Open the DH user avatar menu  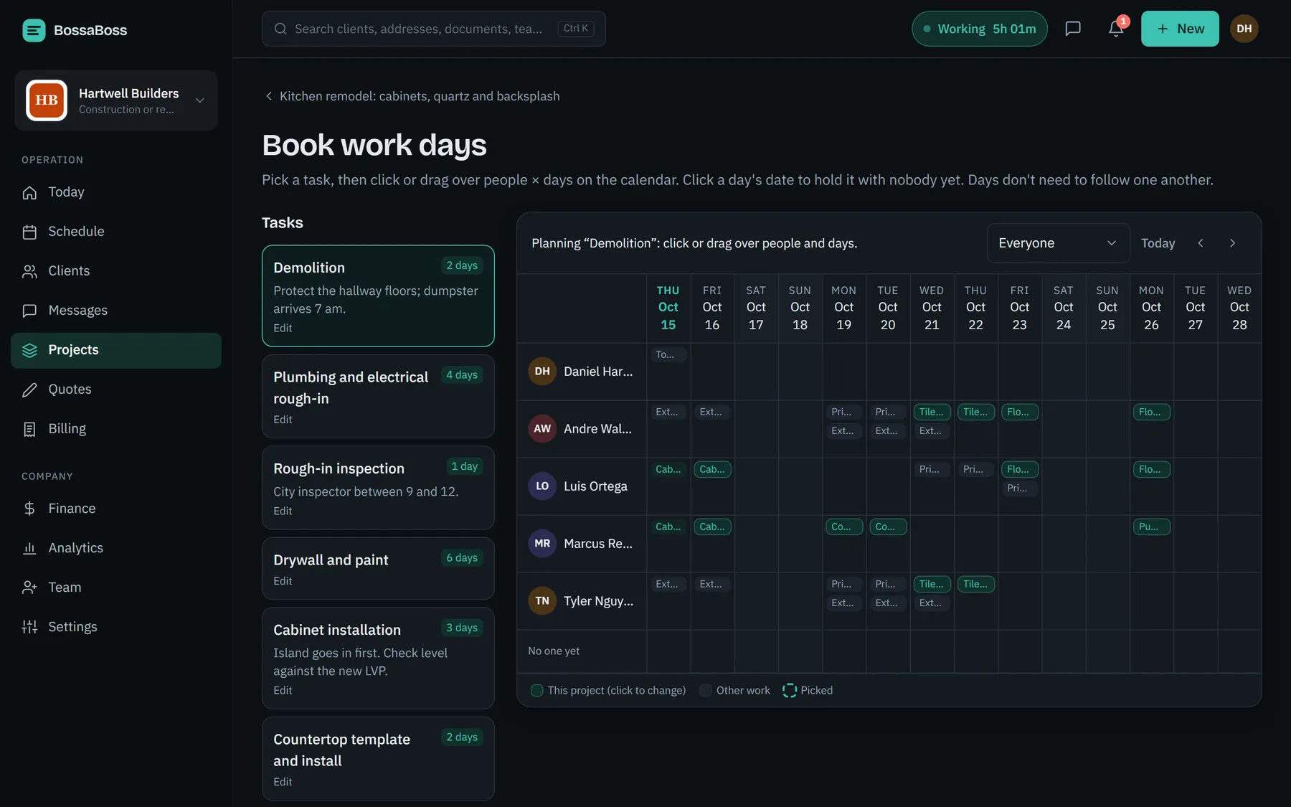click(1244, 29)
